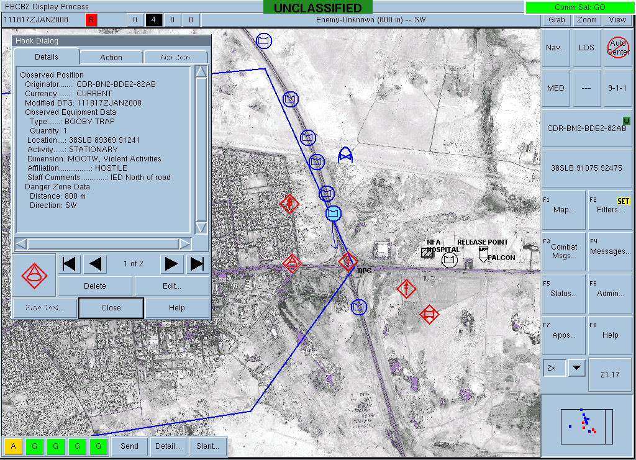The image size is (636, 460).
Task: Advance to the next record with the right arrow
Action: coord(172,264)
